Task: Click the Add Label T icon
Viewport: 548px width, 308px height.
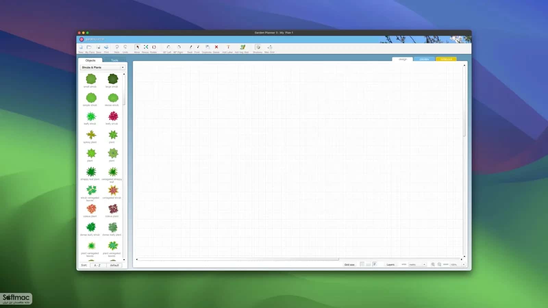Action: tap(228, 47)
